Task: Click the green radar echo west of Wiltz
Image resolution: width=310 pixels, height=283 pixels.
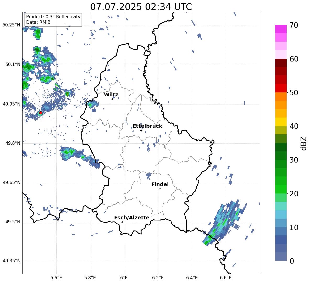Action: pyautogui.click(x=92, y=104)
